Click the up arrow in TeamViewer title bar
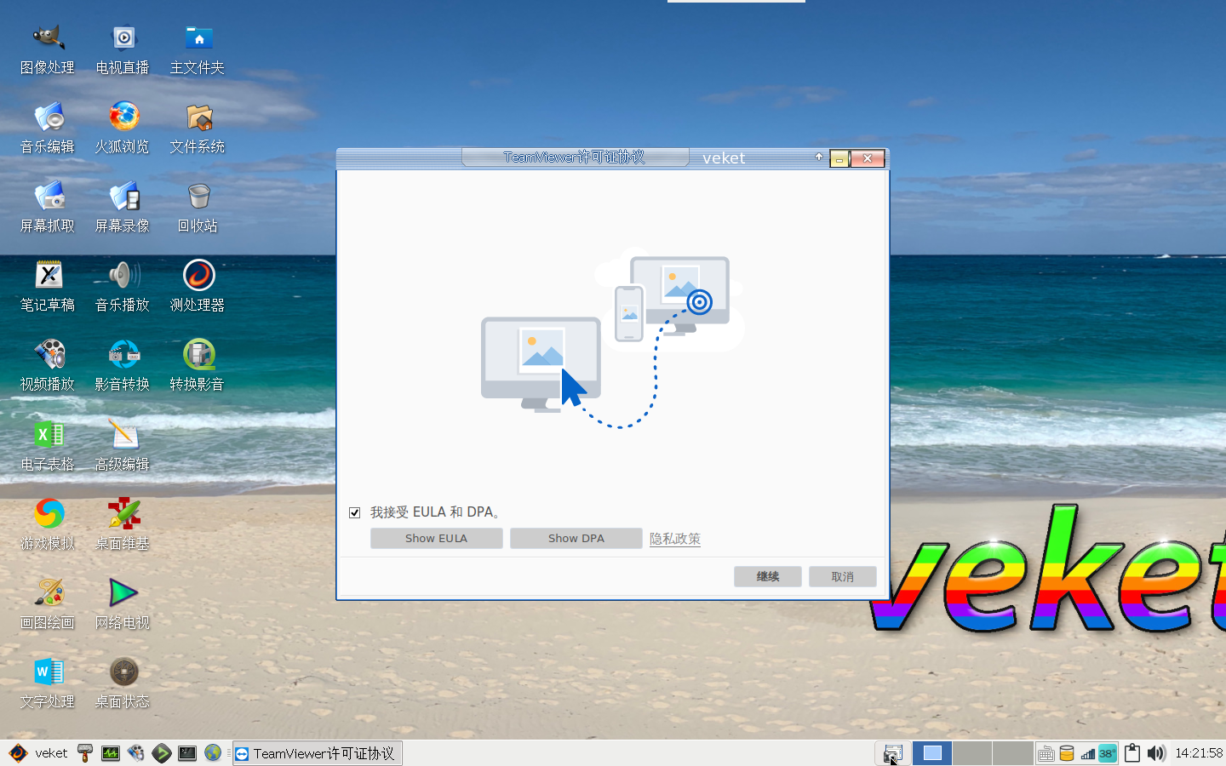1226x766 pixels. 819,157
